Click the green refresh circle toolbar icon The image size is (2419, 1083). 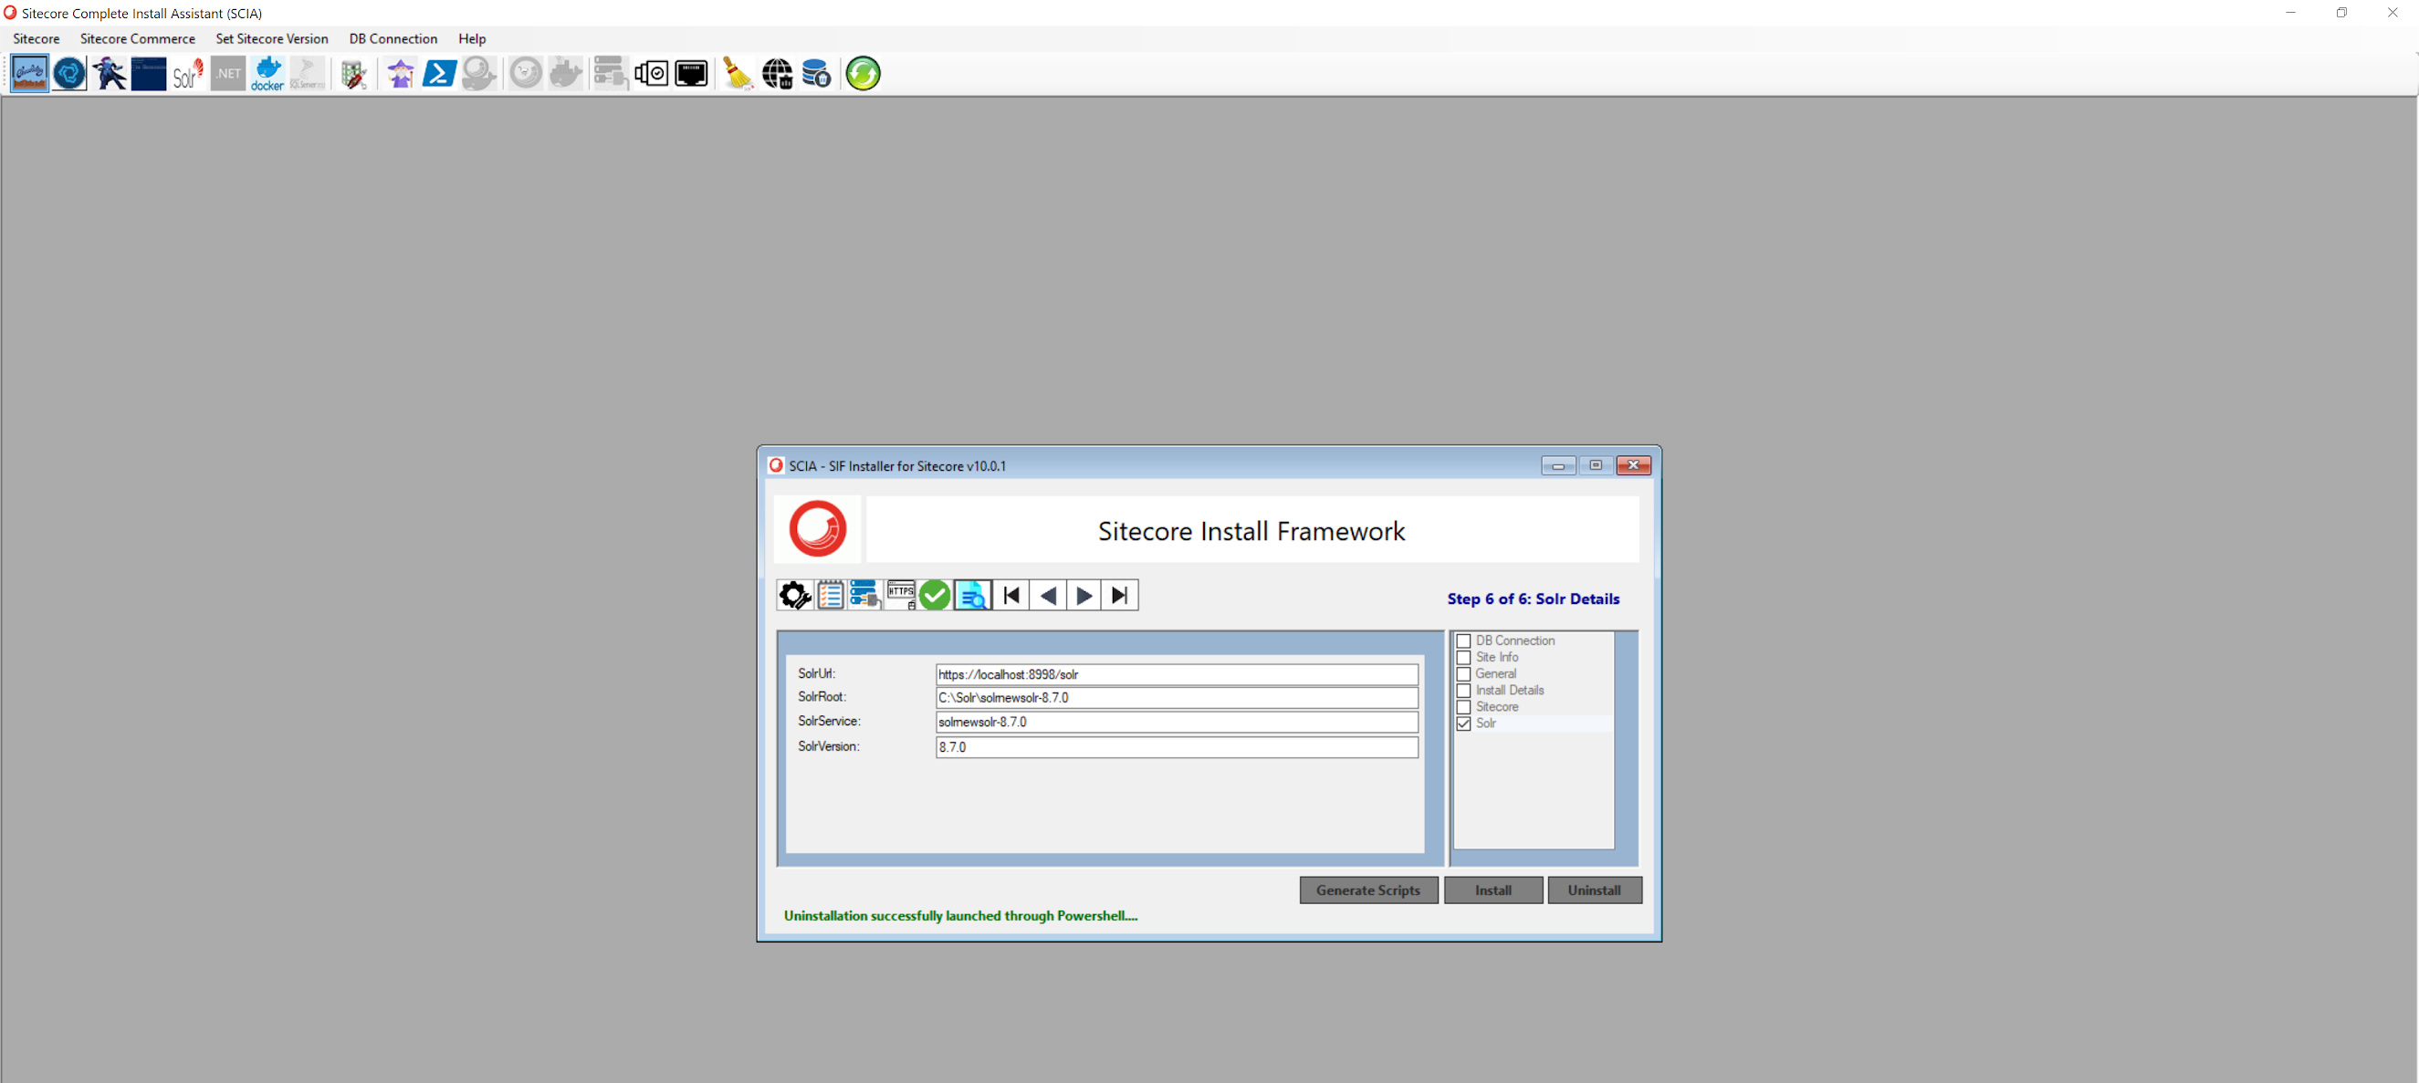863,73
